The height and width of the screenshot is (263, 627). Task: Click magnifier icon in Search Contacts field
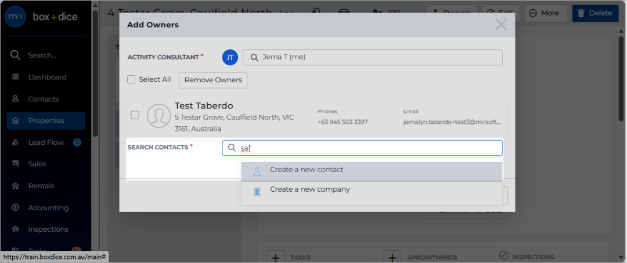(x=232, y=148)
